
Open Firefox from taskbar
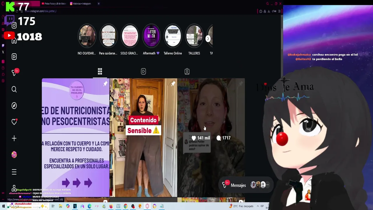(111, 206)
